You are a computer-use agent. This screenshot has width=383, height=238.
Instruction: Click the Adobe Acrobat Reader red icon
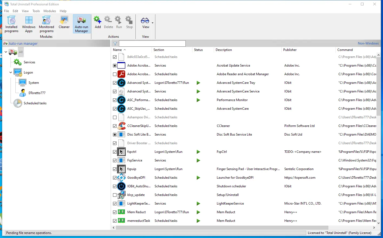click(x=121, y=74)
